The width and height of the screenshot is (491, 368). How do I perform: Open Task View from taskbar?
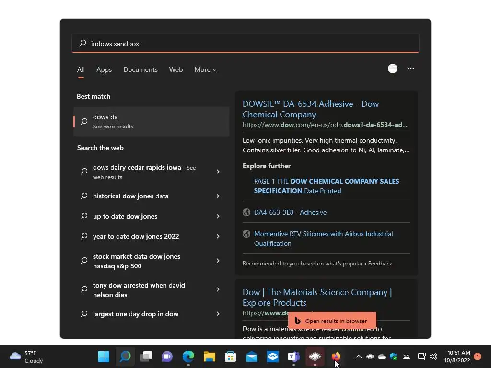tap(146, 356)
